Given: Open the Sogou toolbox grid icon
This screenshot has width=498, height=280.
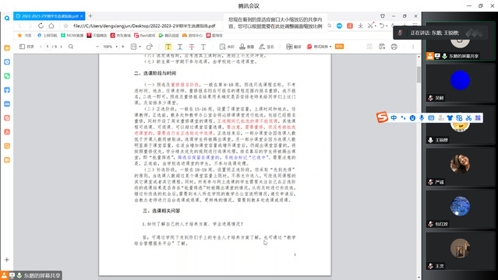Looking at the screenshot, I should click(x=478, y=118).
